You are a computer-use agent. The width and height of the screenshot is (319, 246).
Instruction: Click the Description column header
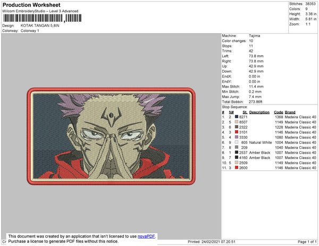coord(259,112)
